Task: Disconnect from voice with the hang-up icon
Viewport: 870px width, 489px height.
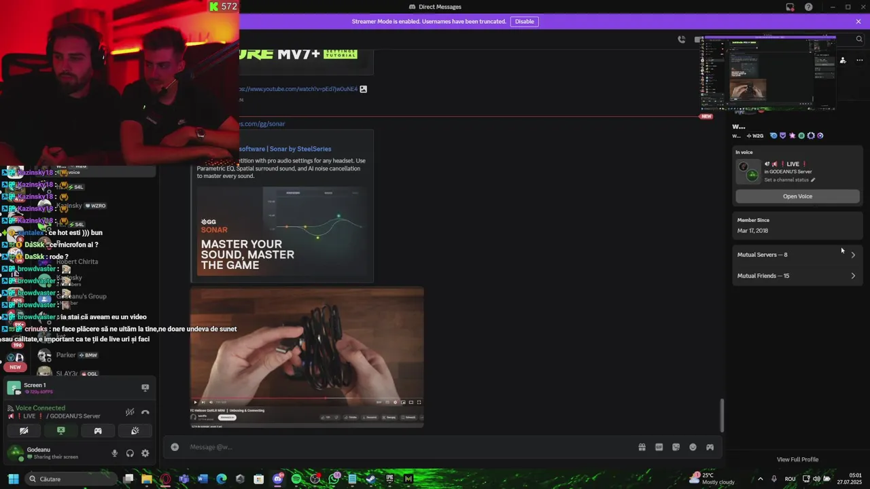Action: (x=145, y=412)
